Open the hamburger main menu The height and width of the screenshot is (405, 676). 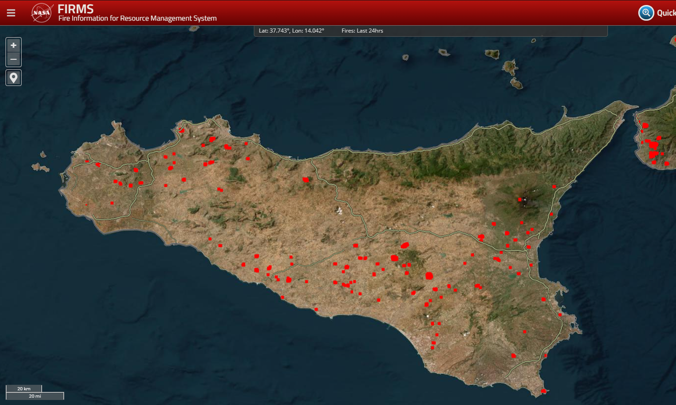[11, 13]
